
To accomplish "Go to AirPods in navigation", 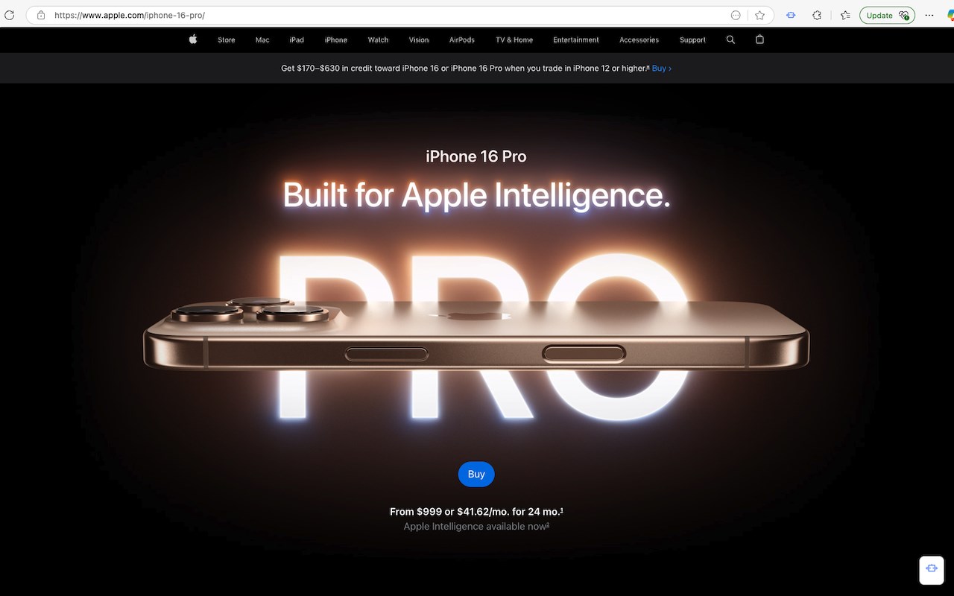I will click(x=462, y=40).
